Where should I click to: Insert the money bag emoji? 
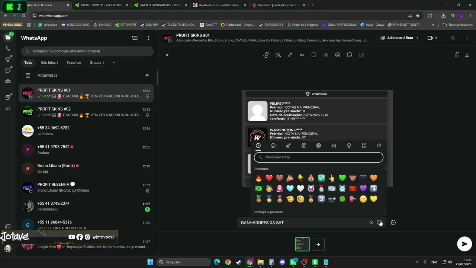(311, 178)
